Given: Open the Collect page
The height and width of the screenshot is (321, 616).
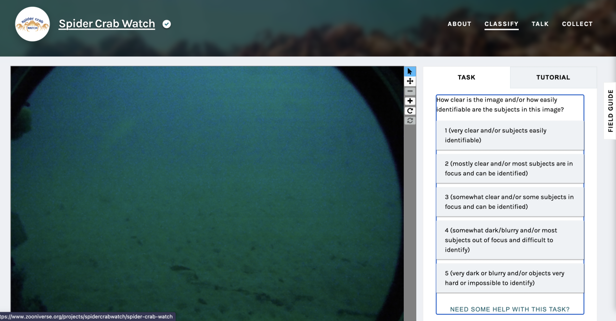Looking at the screenshot, I should pyautogui.click(x=577, y=24).
